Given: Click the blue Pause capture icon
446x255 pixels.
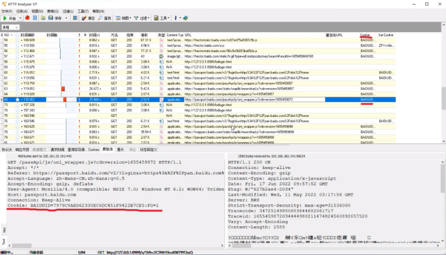Looking at the screenshot, I should click(35, 18).
